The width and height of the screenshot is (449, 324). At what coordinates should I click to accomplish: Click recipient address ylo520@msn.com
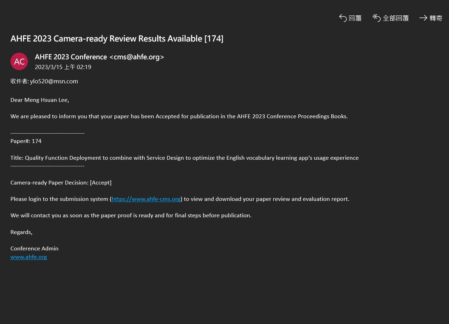54,82
